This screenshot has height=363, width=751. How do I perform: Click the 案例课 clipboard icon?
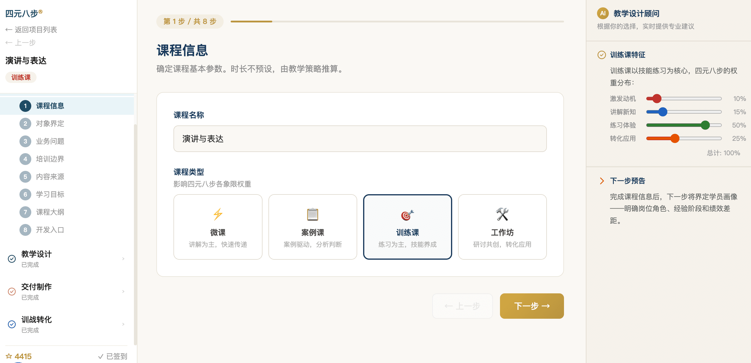pyautogui.click(x=312, y=215)
